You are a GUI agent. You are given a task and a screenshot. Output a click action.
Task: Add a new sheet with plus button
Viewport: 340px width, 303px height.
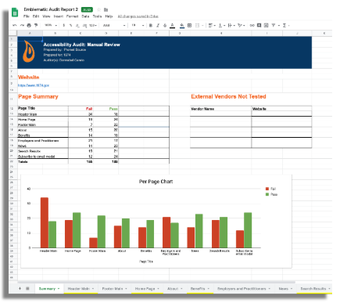(x=20, y=288)
